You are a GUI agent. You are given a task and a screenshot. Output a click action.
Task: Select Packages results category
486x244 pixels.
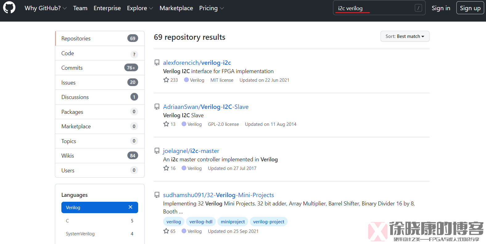[100, 112]
